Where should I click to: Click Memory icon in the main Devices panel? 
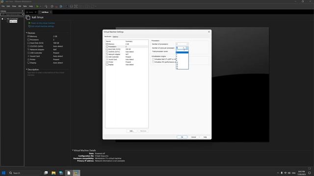click(x=28, y=36)
